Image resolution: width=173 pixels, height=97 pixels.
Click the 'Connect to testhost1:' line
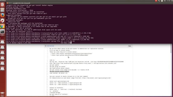pyautogui.click(x=56, y=88)
